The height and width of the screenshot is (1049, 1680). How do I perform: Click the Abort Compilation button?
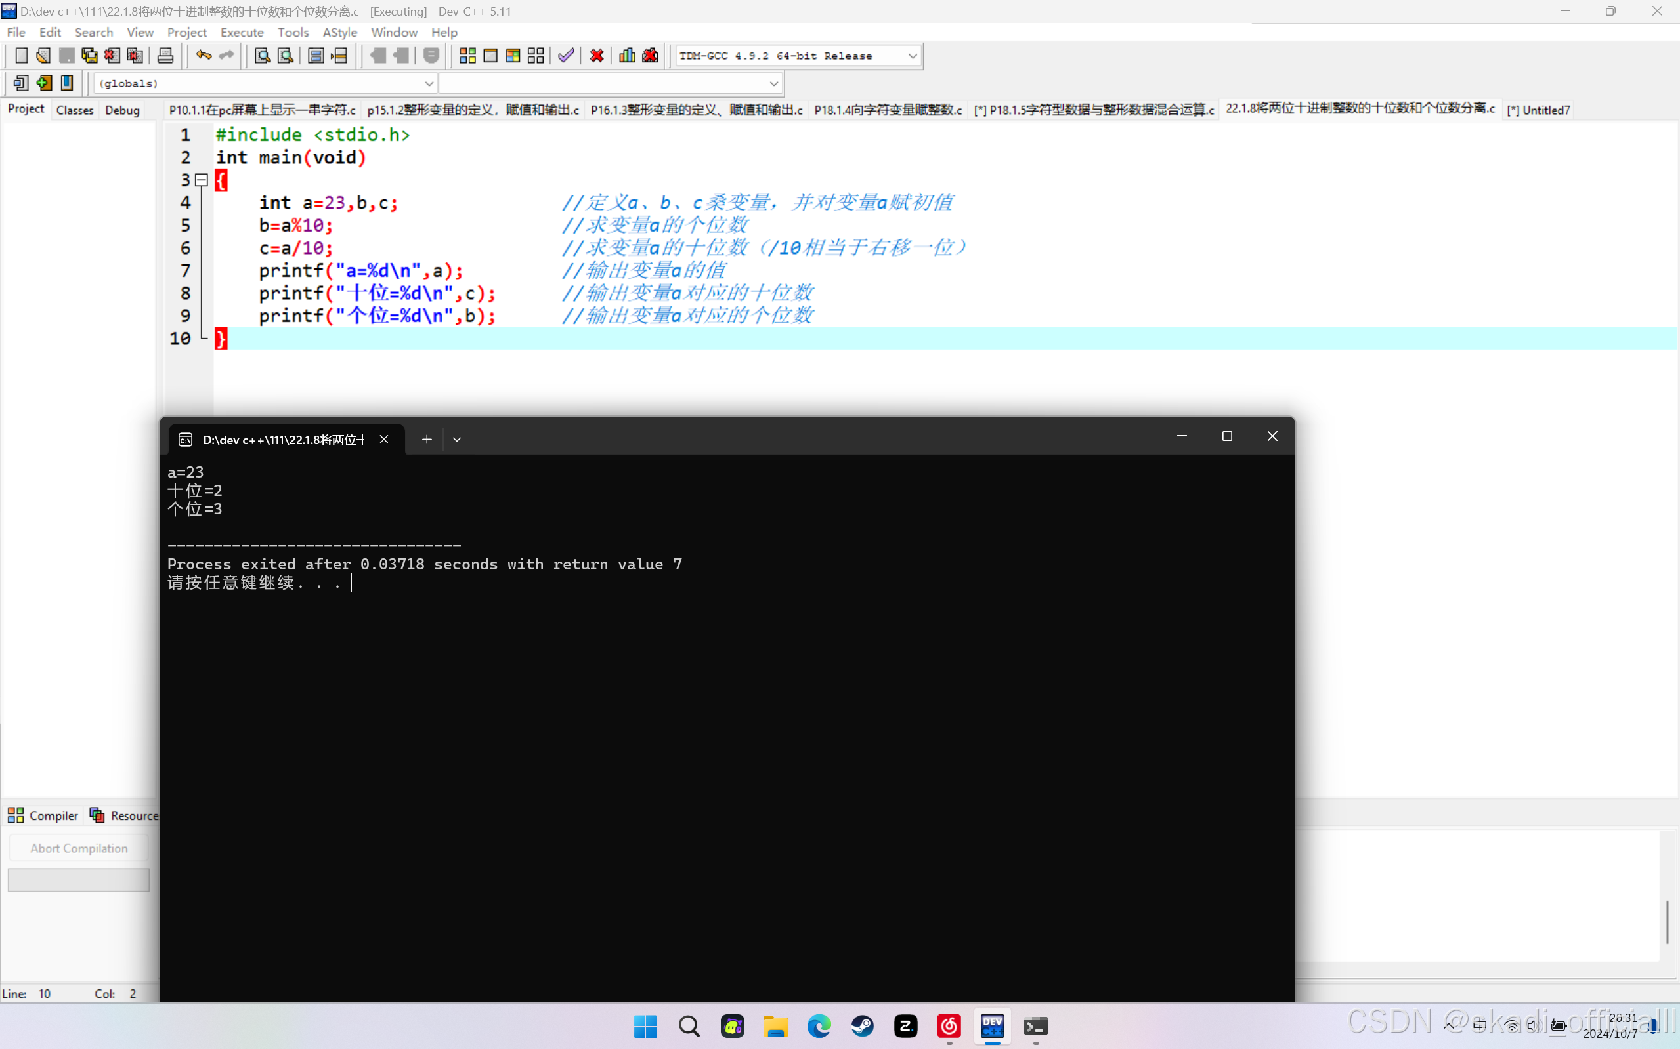click(x=78, y=848)
